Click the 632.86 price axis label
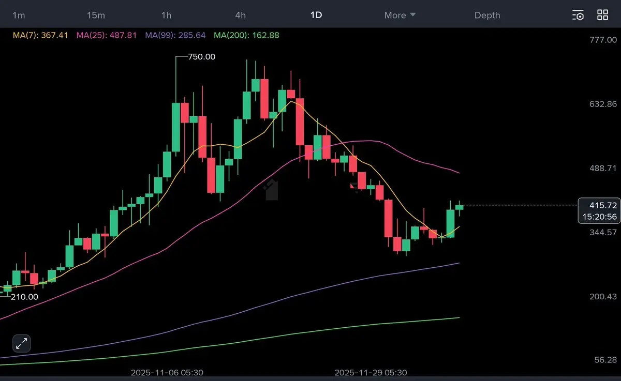The width and height of the screenshot is (621, 381). 603,104
